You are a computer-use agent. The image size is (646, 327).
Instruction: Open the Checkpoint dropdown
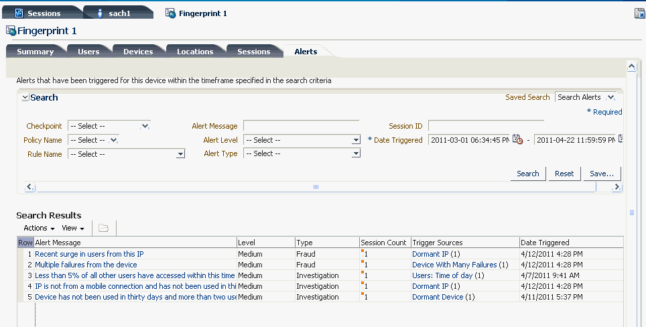point(145,126)
